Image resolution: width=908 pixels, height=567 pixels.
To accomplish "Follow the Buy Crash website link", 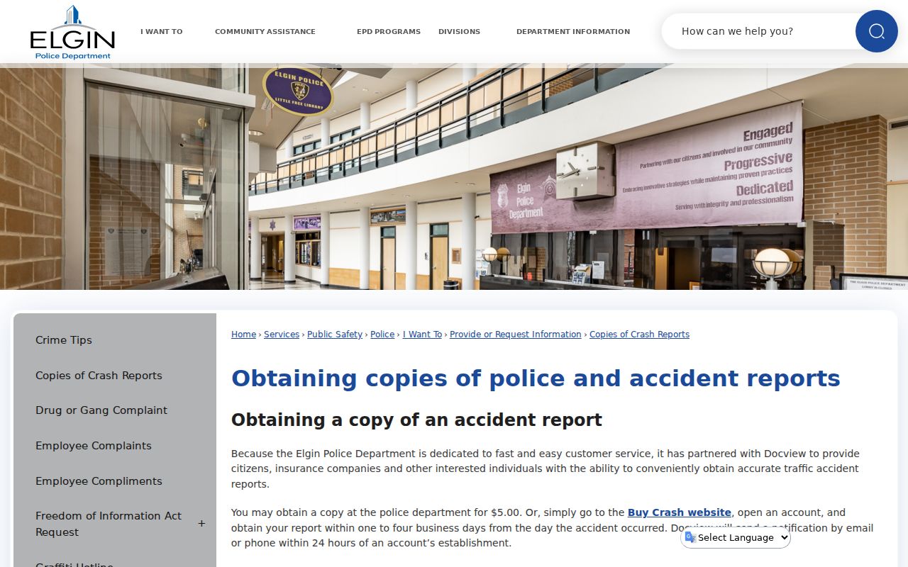I will pyautogui.click(x=680, y=512).
